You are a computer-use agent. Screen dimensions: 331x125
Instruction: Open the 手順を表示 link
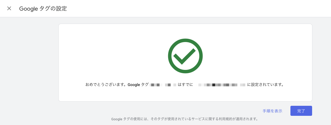(x=272, y=111)
